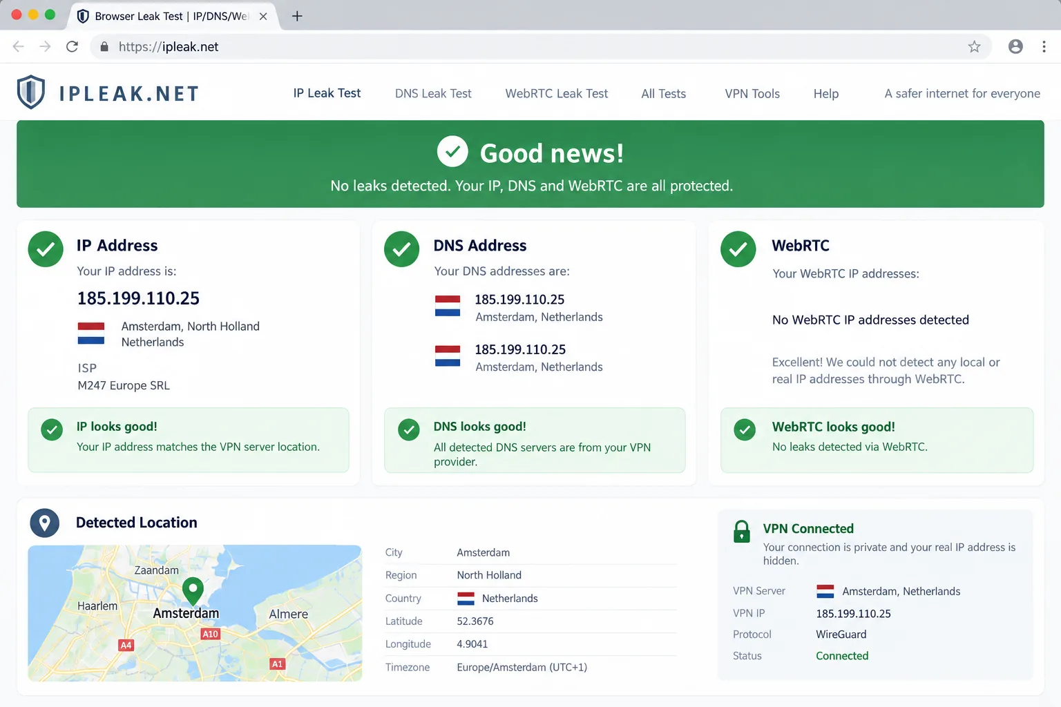Click the check icon in WebRTC looks good box
Viewport: 1061px width, 707px height.
745,429
